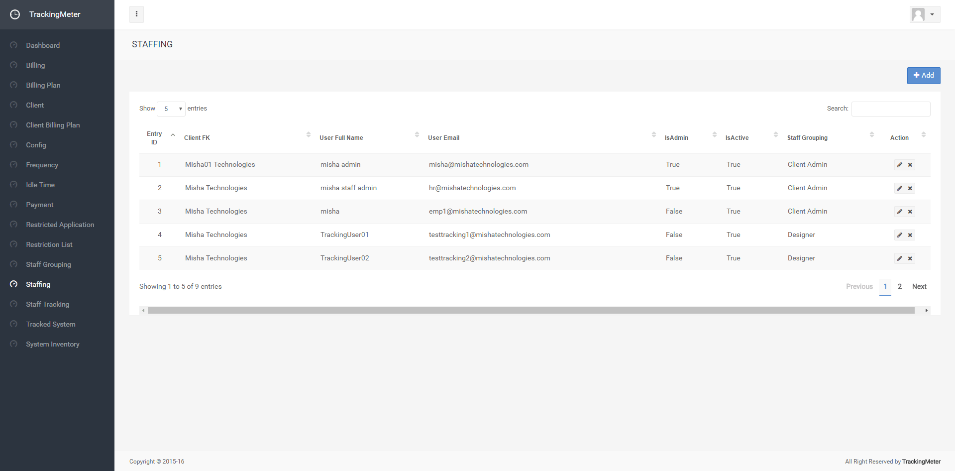Go to the Next page of entries

[x=919, y=286]
